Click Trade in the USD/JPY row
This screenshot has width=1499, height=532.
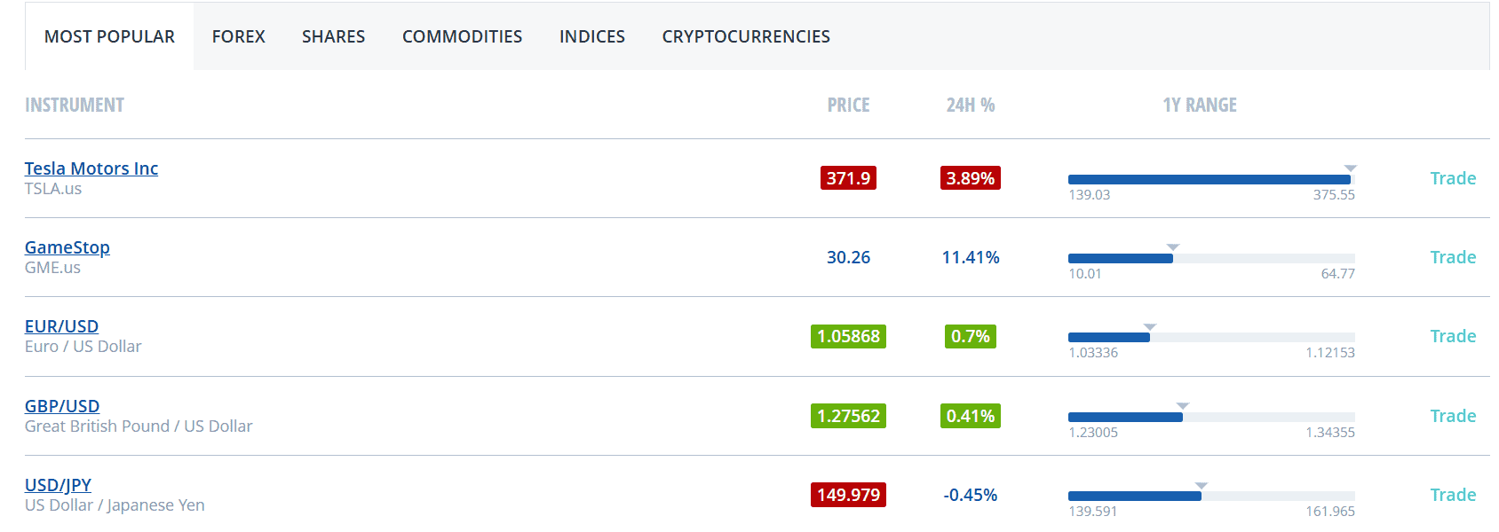coord(1453,495)
